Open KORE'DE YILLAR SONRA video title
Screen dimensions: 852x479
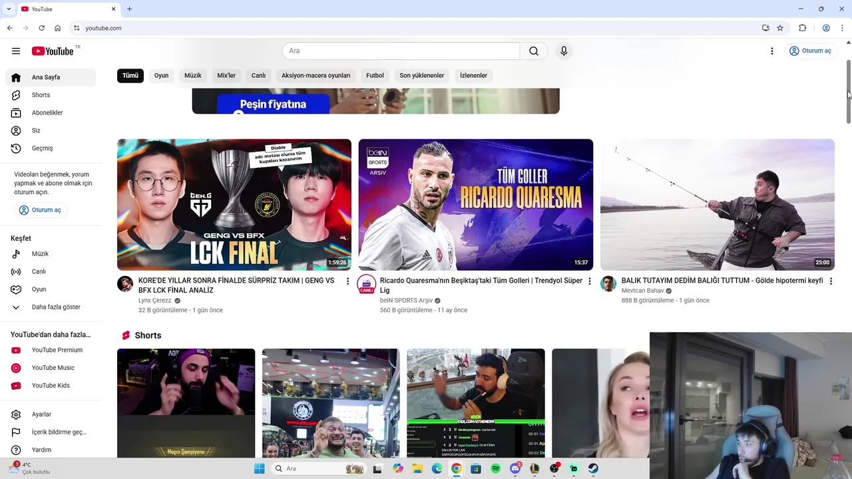click(236, 285)
